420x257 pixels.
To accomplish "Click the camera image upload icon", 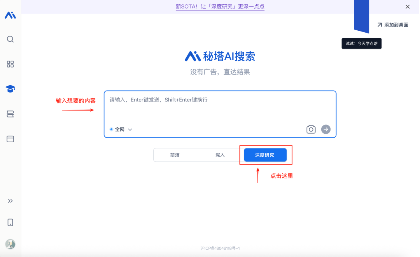I will [311, 129].
